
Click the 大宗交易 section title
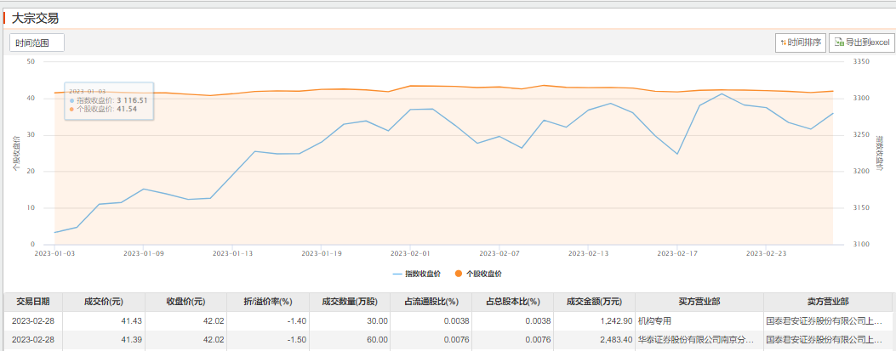(35, 18)
